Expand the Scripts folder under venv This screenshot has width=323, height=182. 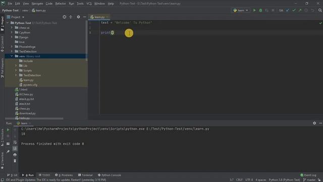click(x=16, y=70)
